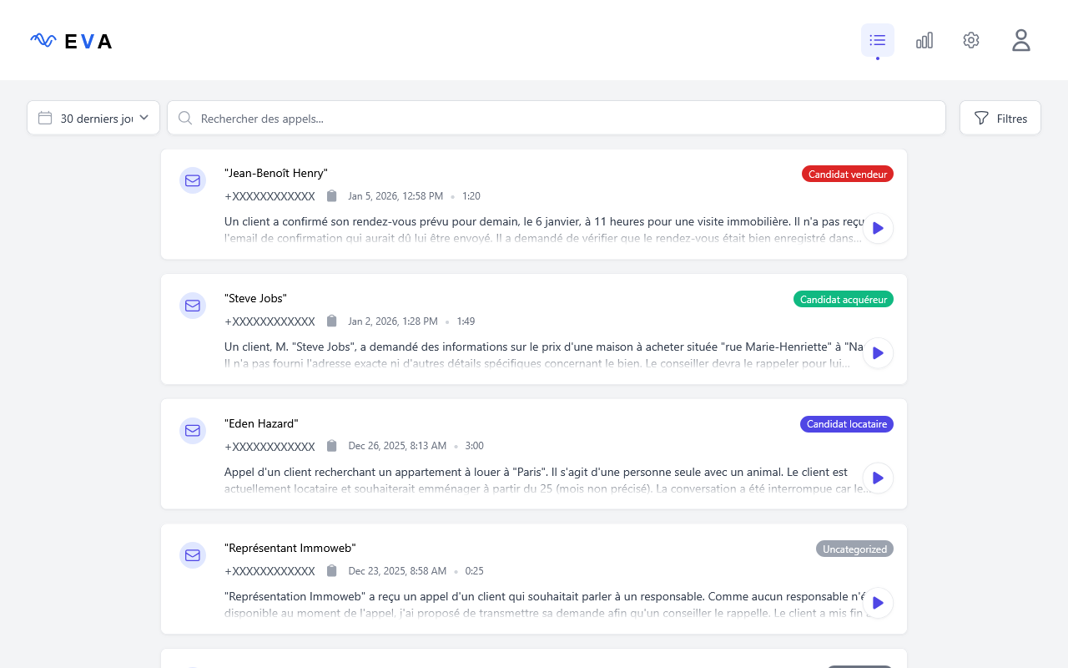Screen dimensions: 1068x668
Task: Play the Jean-Benoît Henry call recording
Action: (877, 228)
